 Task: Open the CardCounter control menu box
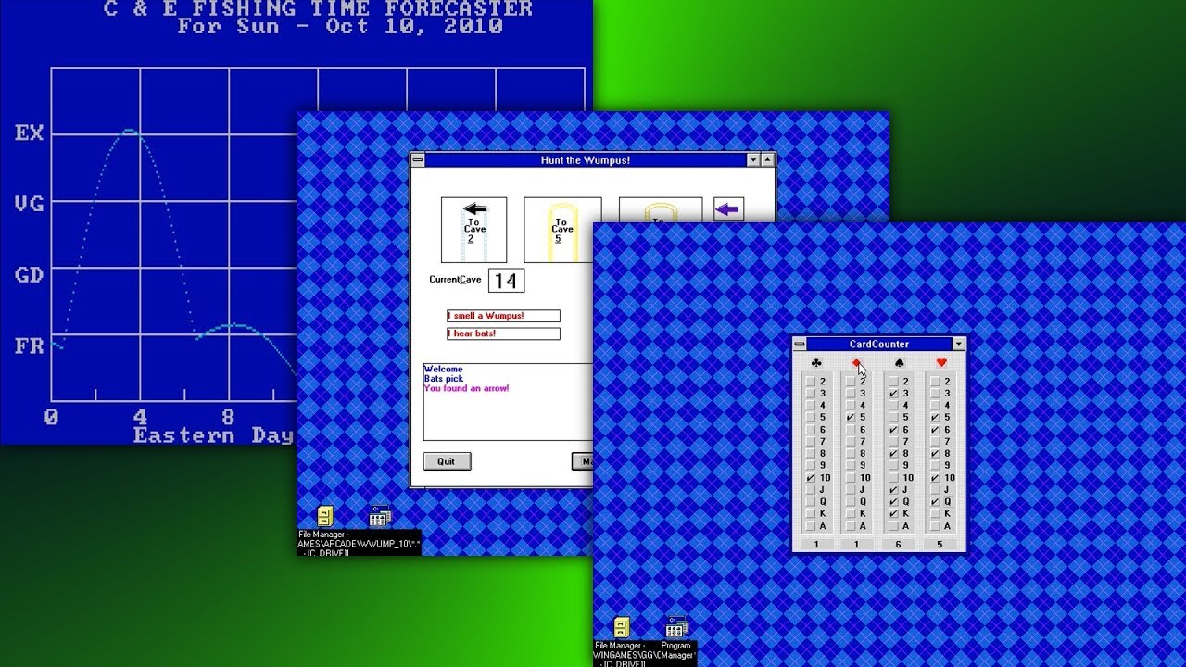point(800,344)
